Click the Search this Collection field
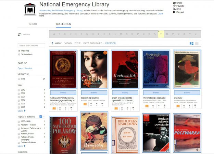214x154 pixels. click(32, 46)
